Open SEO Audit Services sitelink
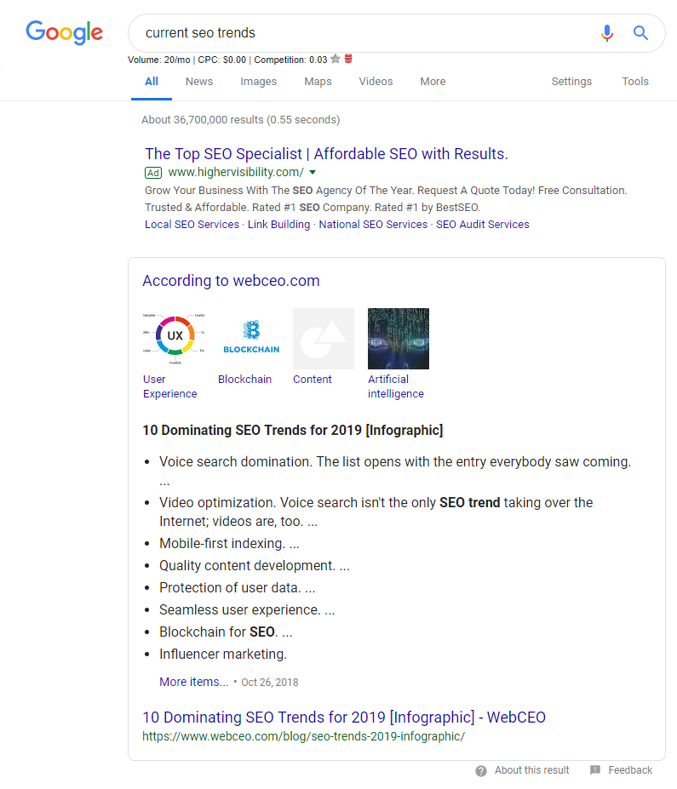The width and height of the screenshot is (677, 789). pos(483,225)
